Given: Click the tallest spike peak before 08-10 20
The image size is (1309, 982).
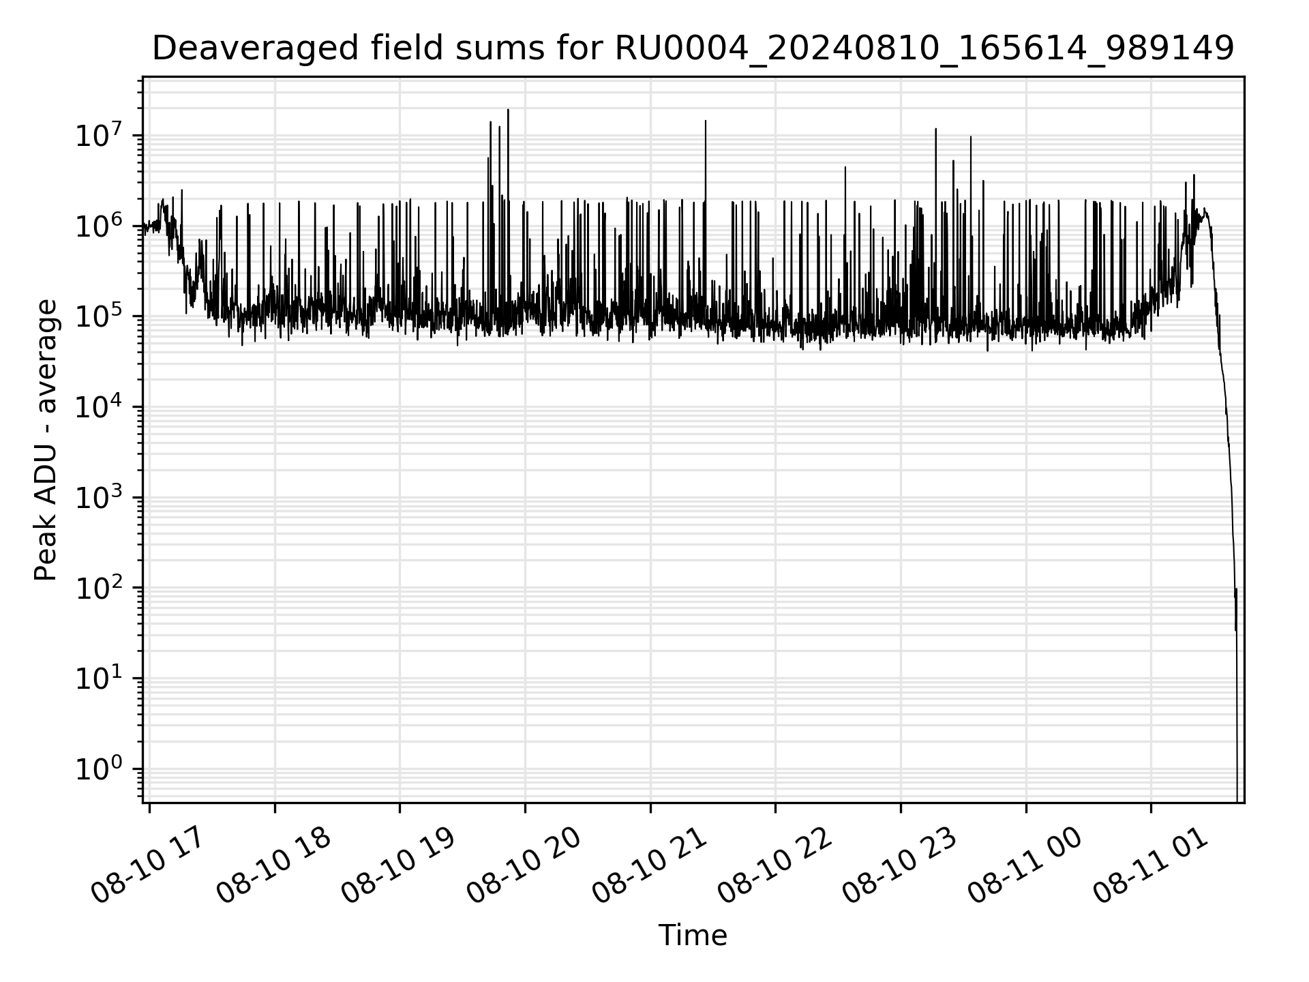Looking at the screenshot, I should pos(508,110).
